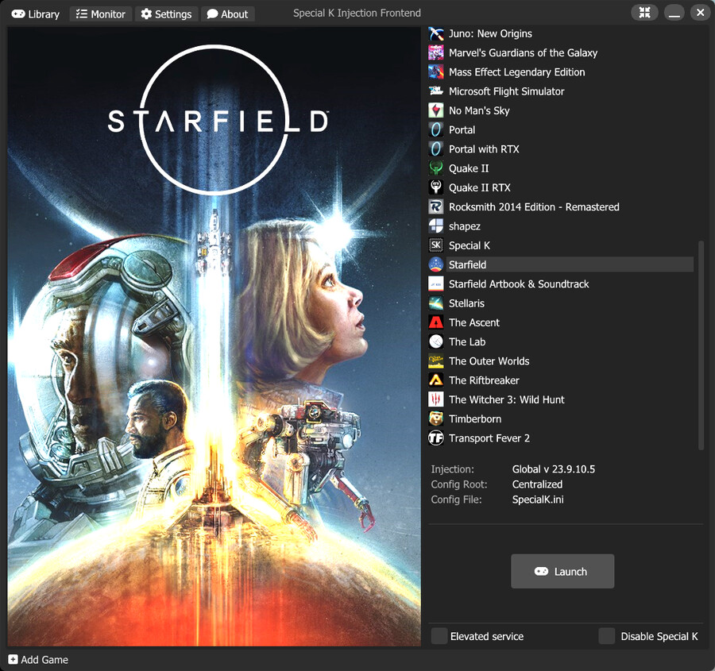Select the Portal entry

tap(462, 130)
